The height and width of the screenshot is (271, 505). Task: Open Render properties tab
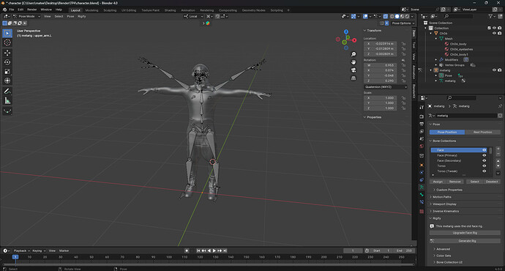[422, 116]
